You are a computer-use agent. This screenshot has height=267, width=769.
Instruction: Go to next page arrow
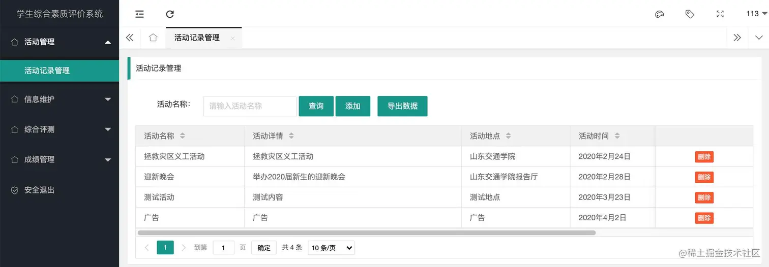point(184,248)
